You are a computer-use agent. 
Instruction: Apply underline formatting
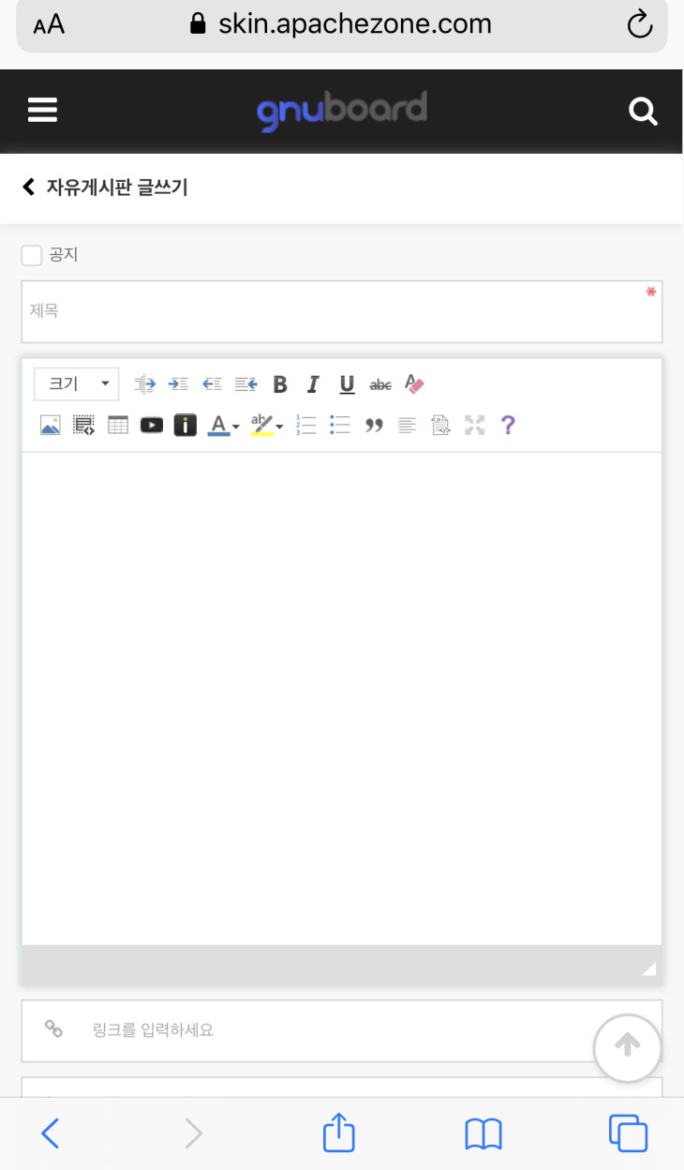347,384
